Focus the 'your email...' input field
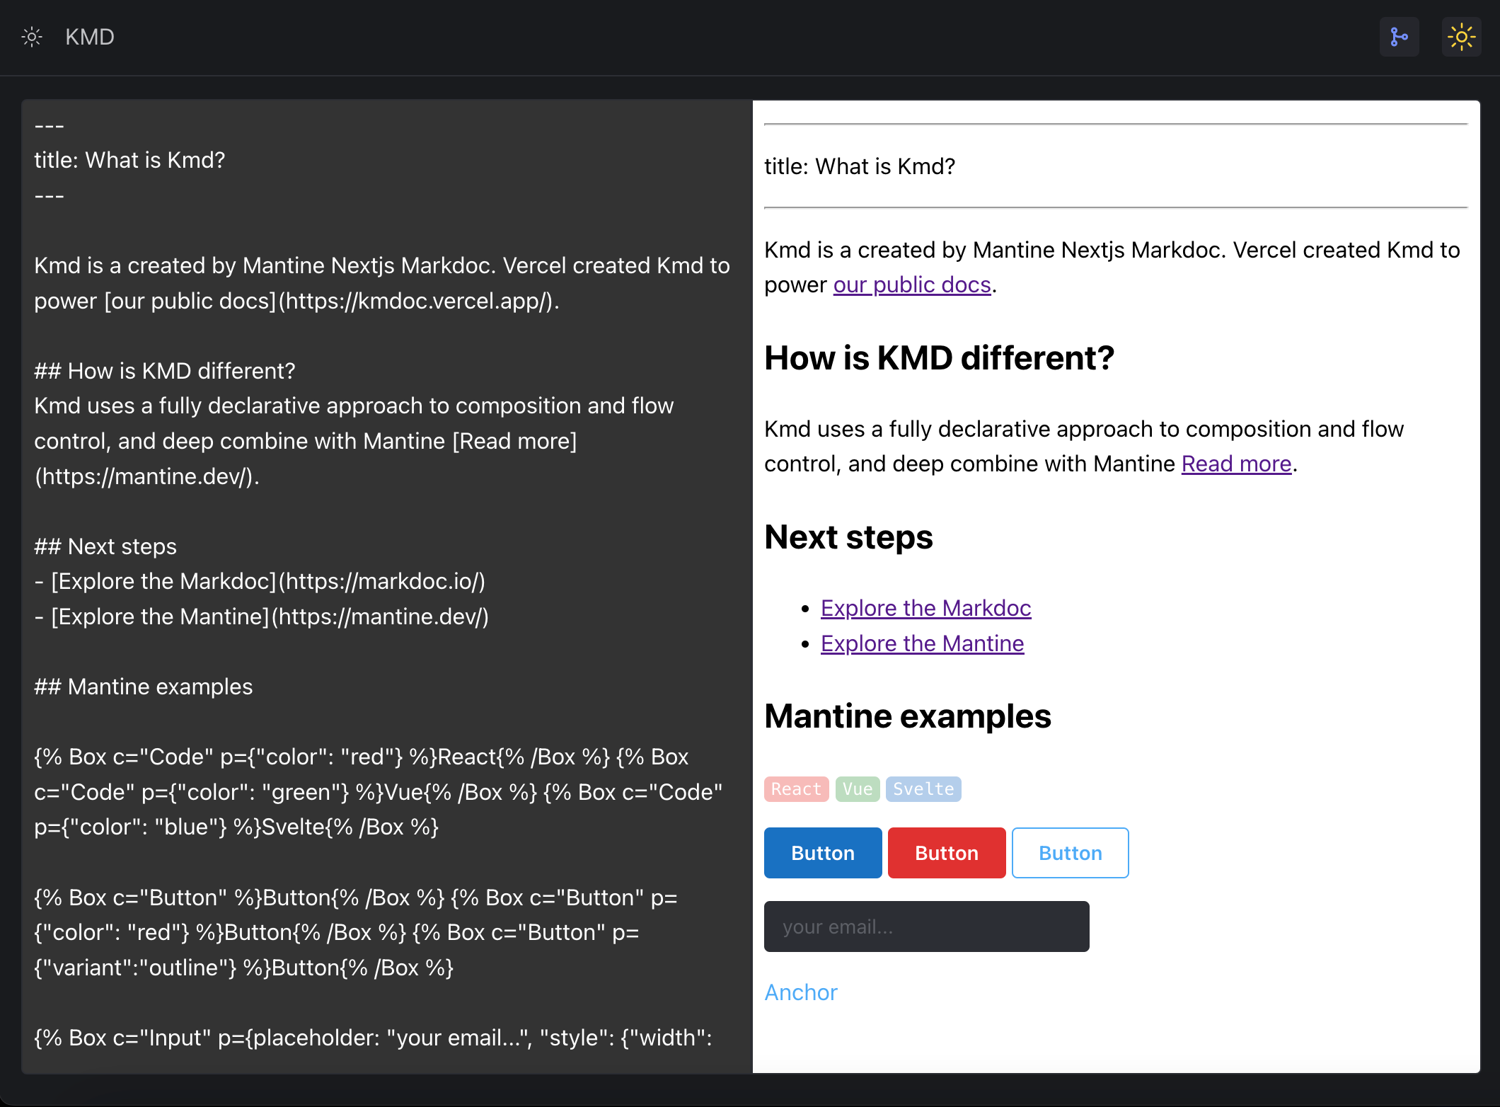The height and width of the screenshot is (1107, 1500). 926,927
